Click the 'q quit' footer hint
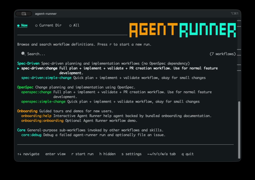Viewport: 255px width, 180px height. click(187, 154)
